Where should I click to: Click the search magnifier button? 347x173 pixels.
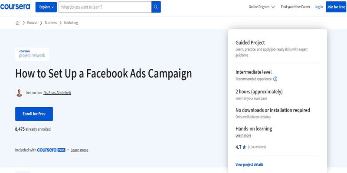(156, 7)
